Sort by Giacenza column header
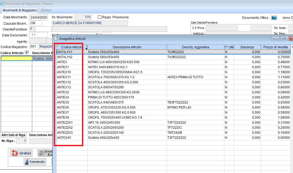 tap(247, 47)
